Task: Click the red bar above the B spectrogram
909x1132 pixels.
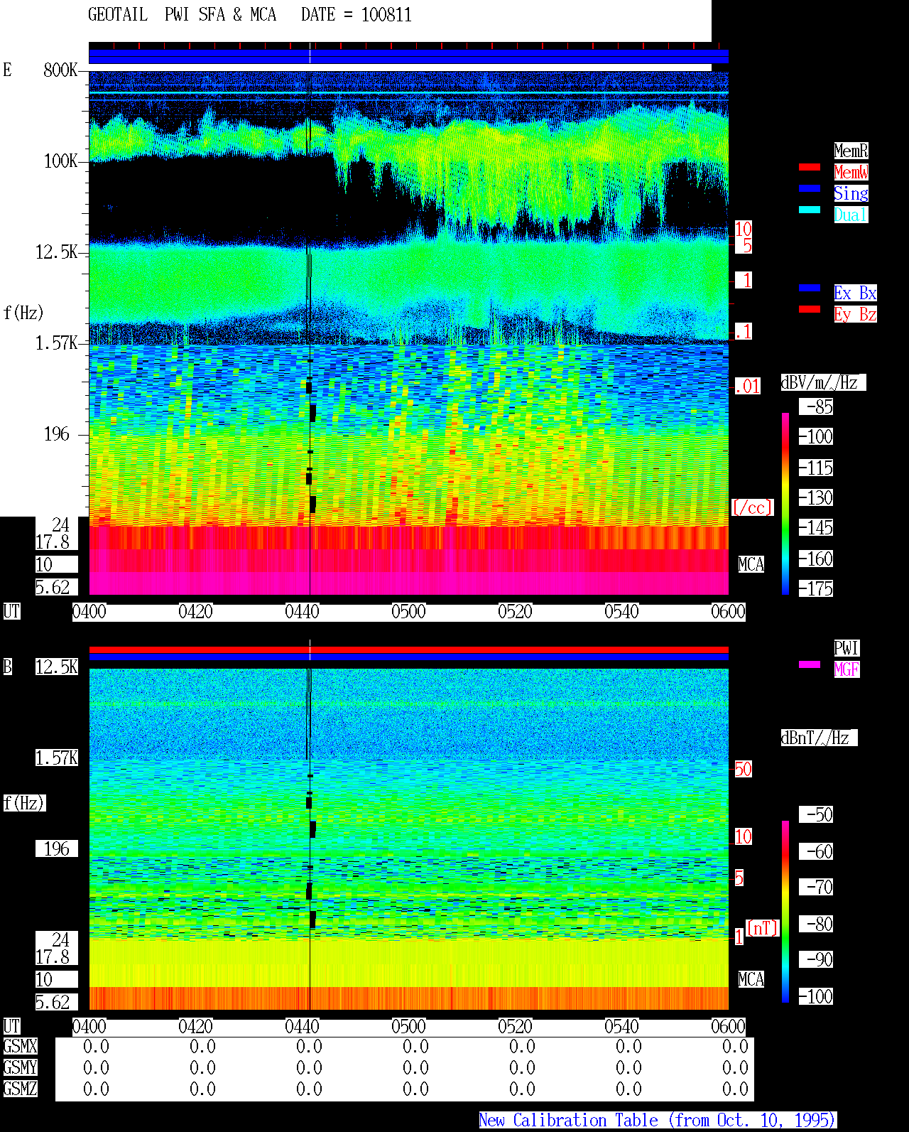Action: 408,649
